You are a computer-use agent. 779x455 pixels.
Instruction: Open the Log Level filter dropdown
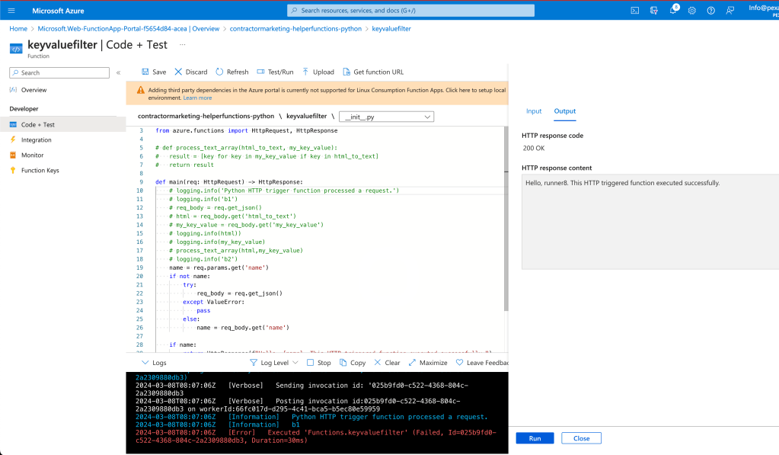(x=273, y=363)
